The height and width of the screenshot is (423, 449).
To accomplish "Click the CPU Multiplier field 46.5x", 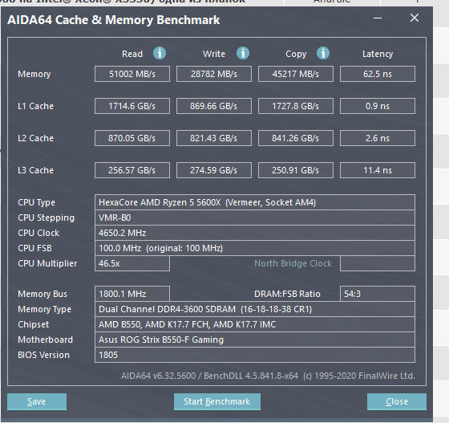I will coord(132,263).
